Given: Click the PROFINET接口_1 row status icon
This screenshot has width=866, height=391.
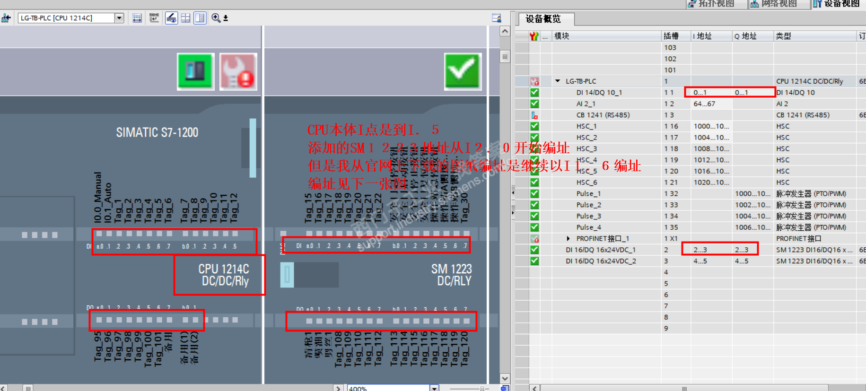Looking at the screenshot, I should (x=534, y=239).
